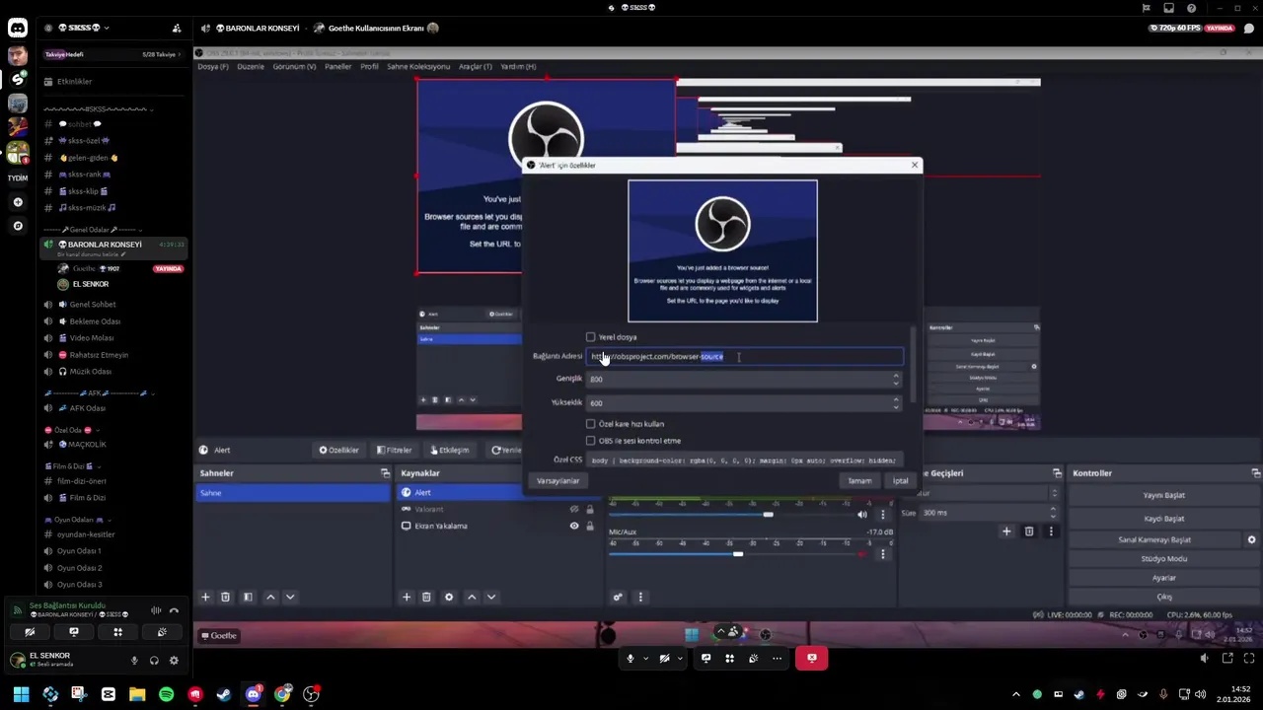
Task: Open source properties gear in Kaynaklar toolbar
Action: [449, 597]
